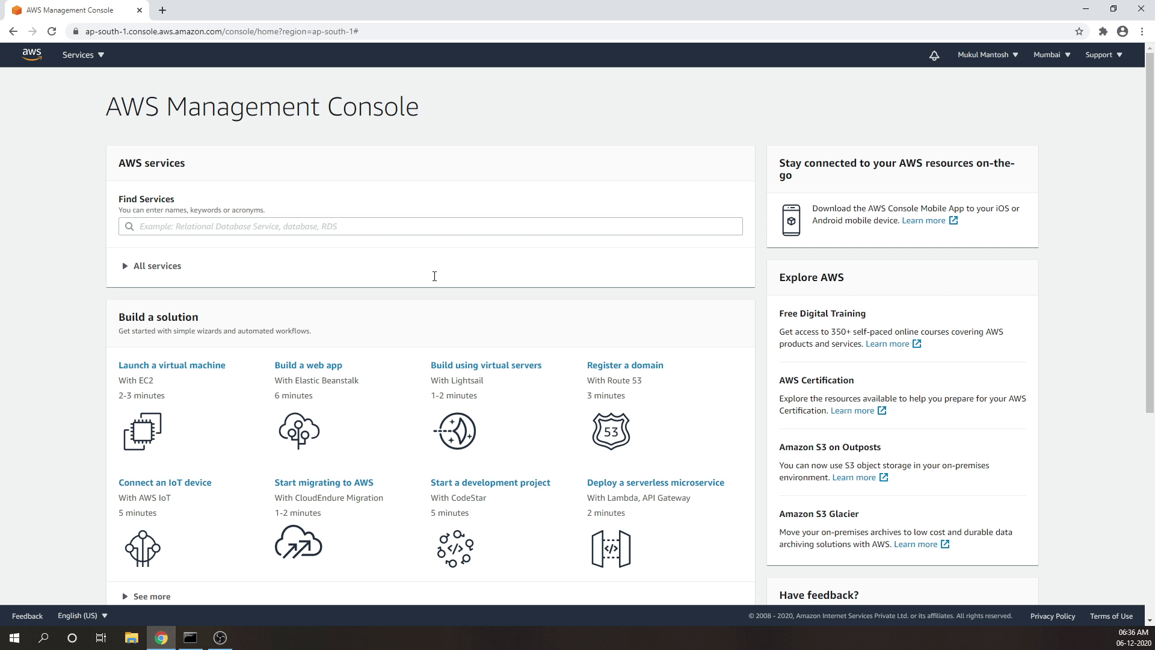Click the AWS logo to go home

(32, 54)
